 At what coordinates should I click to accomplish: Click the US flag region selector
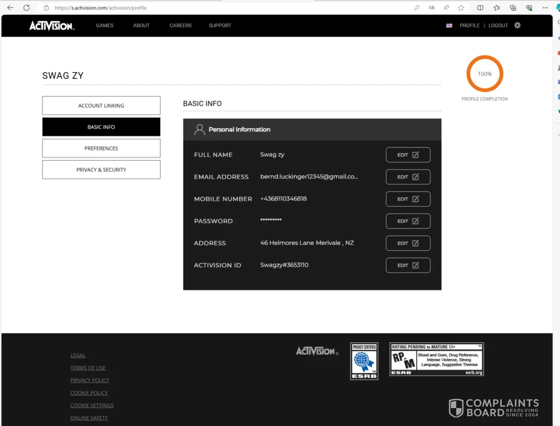pos(449,26)
